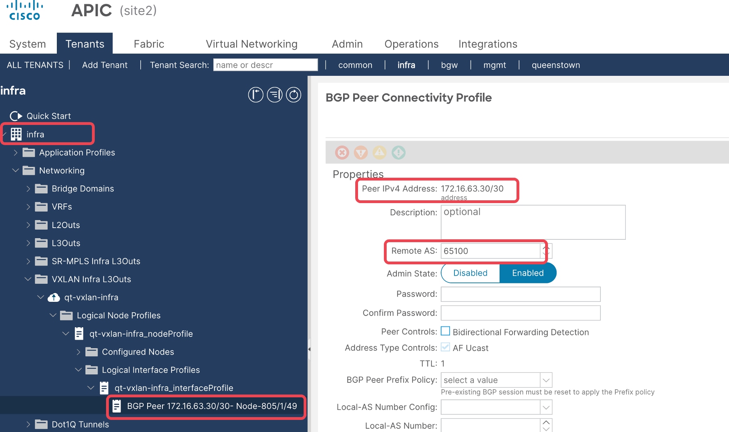Click the qt-vxlan-infra_nodeProfile document icon
Image resolution: width=729 pixels, height=432 pixels.
[x=79, y=334]
